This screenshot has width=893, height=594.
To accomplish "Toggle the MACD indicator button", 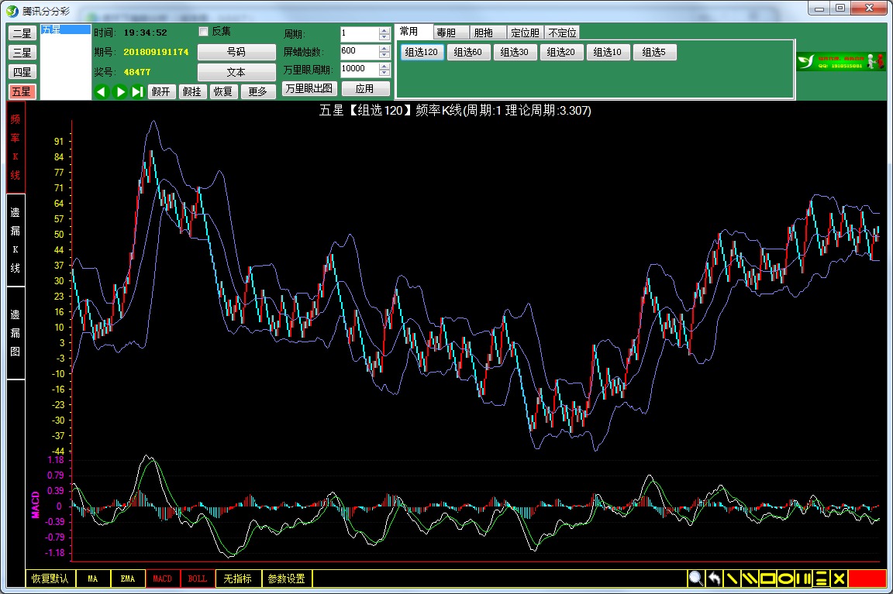I will click(x=163, y=579).
